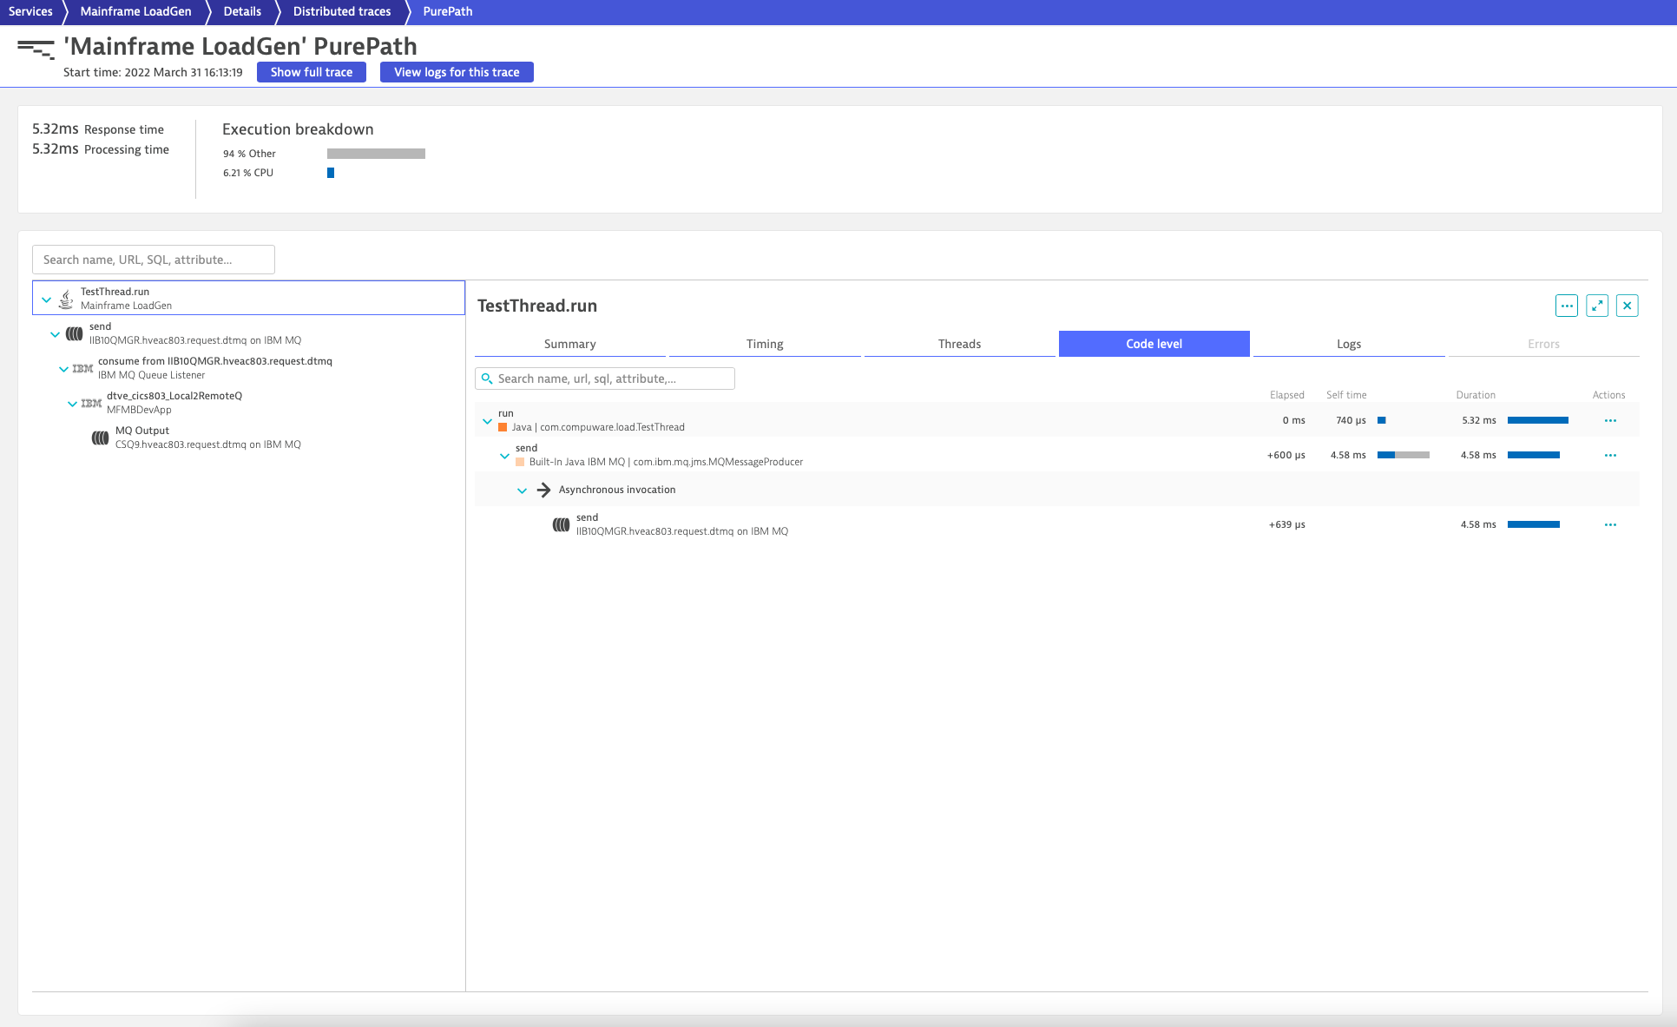Click the Self time column header
1677x1027 pixels.
click(x=1346, y=395)
